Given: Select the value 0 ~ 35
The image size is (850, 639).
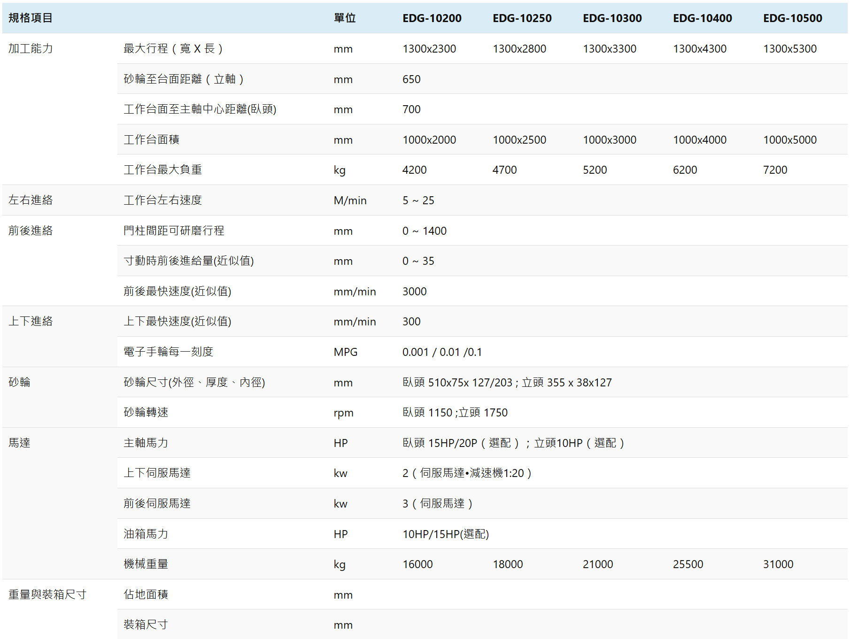Looking at the screenshot, I should click(x=418, y=261).
